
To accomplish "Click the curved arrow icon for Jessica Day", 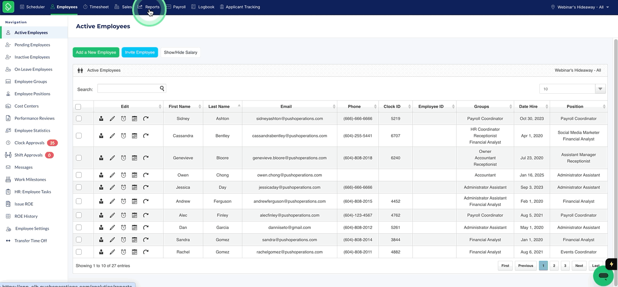I will (146, 187).
